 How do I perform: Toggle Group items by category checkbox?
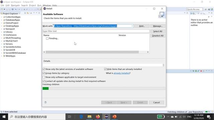point(44,73)
